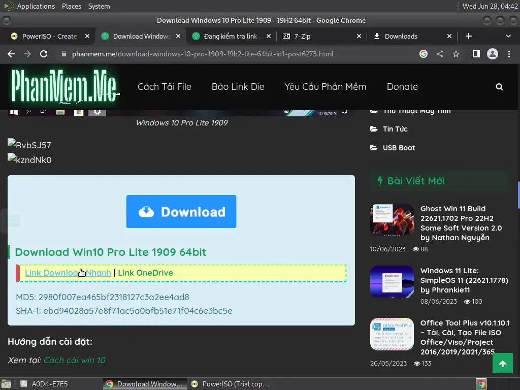Click the page vertical scrollbar
The width and height of the screenshot is (520, 390).
click(x=518, y=195)
